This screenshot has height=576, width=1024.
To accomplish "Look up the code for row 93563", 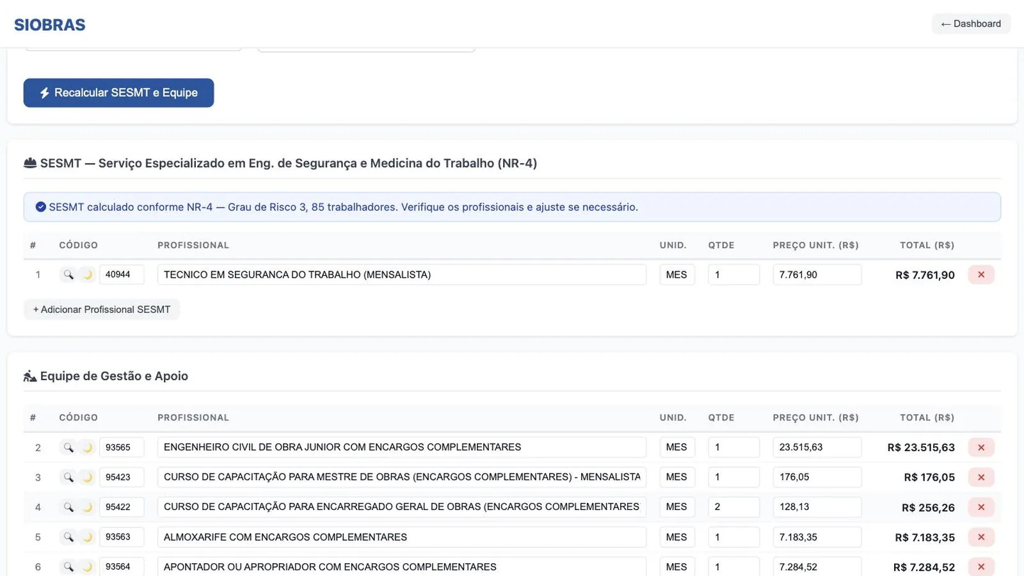I will [x=68, y=537].
